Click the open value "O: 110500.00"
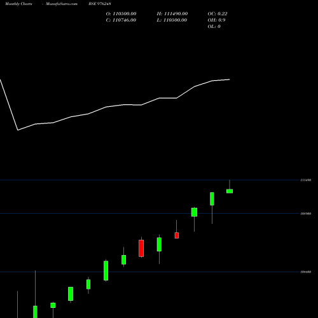 click(x=121, y=13)
